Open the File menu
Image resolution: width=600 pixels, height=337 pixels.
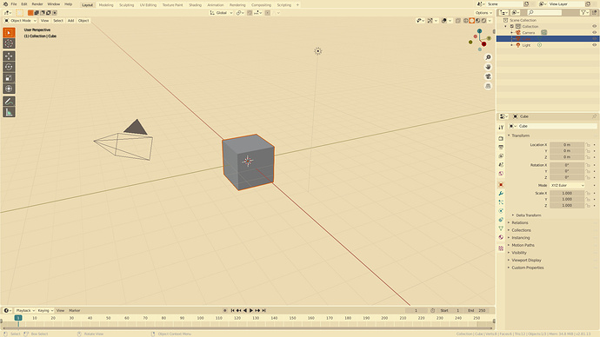[x=14, y=4]
